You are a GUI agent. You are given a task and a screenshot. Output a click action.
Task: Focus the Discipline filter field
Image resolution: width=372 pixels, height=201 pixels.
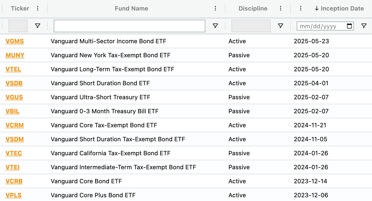tap(251, 26)
